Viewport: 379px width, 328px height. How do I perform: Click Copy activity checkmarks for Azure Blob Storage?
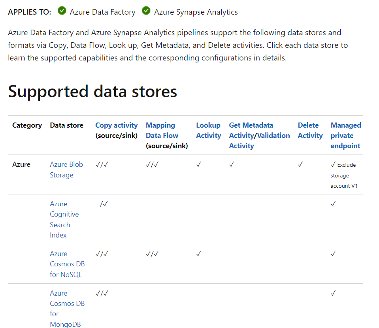[x=102, y=164]
